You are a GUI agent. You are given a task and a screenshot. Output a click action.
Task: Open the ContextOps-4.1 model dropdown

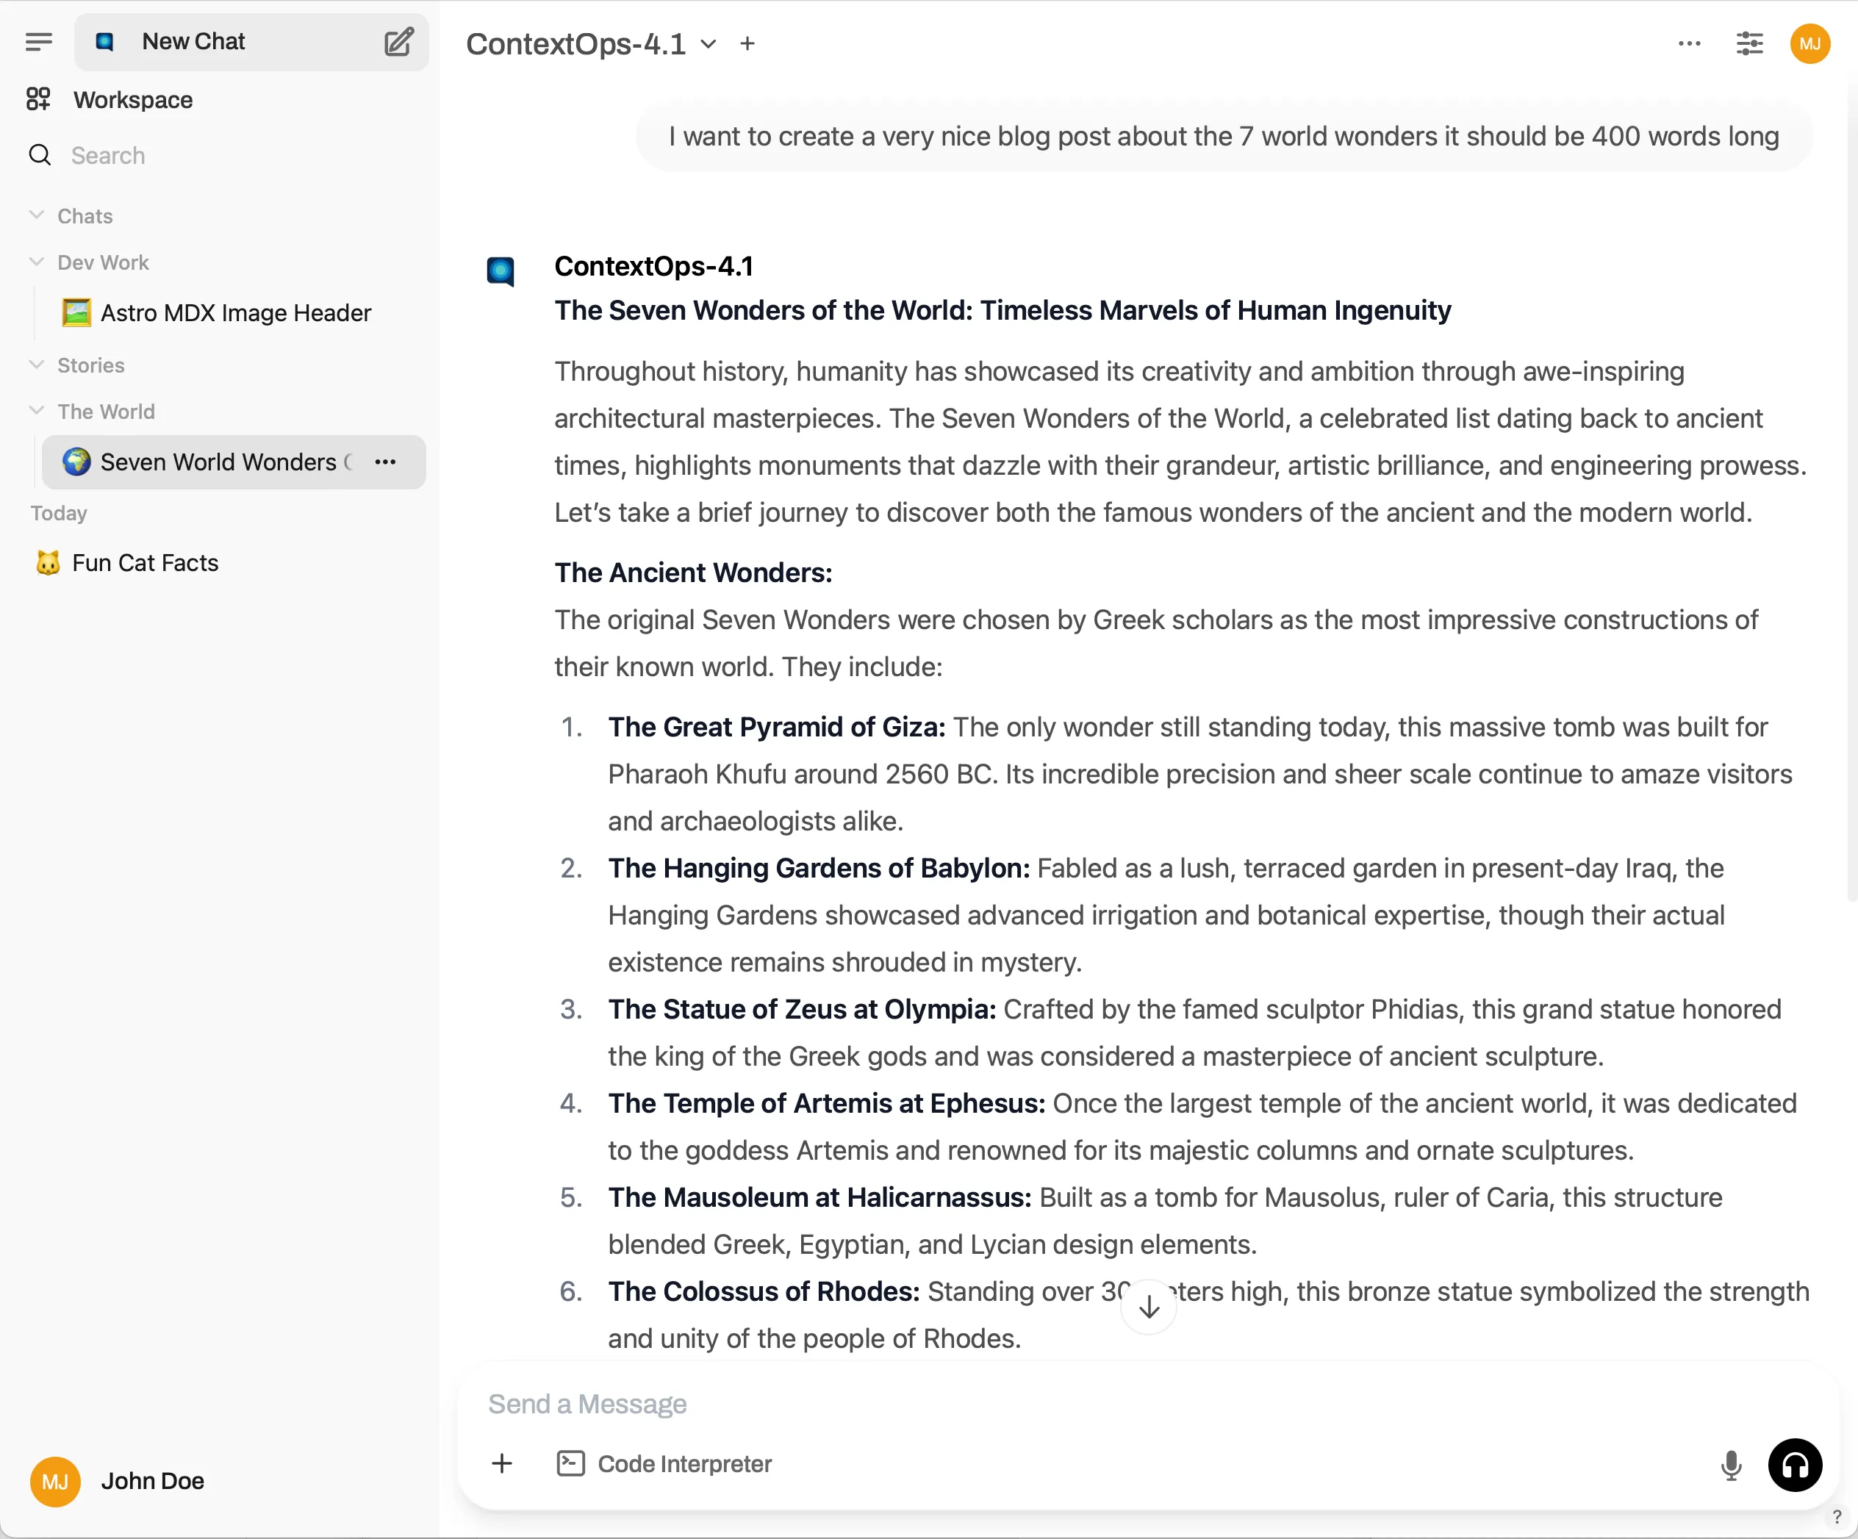coord(591,44)
